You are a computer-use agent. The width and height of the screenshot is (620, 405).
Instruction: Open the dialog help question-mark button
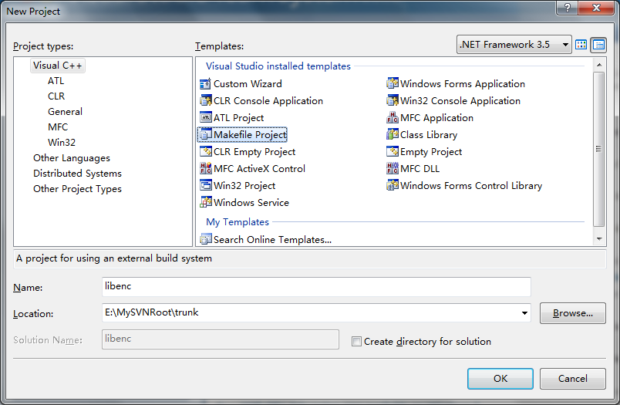[567, 8]
